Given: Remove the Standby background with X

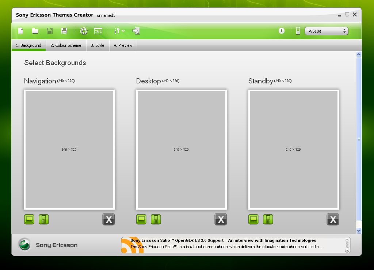Looking at the screenshot, I should [333, 220].
